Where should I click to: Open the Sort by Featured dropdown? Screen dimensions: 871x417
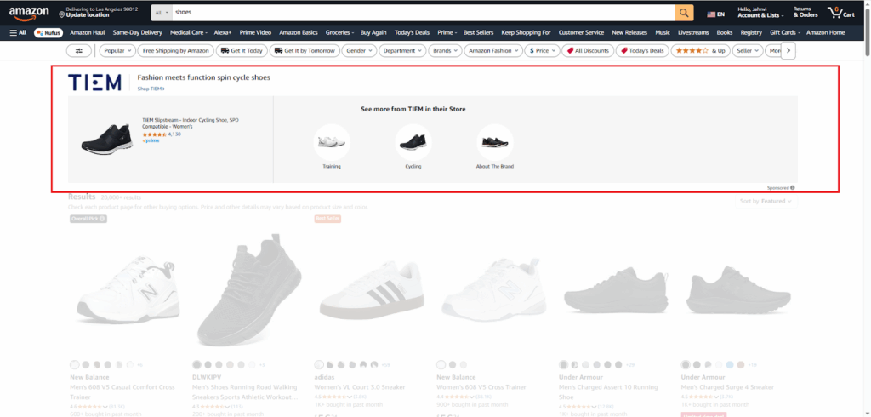click(x=766, y=202)
